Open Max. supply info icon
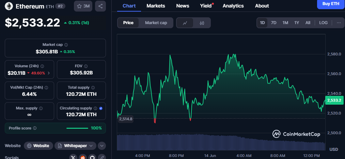The image size is (345, 159). [41, 108]
